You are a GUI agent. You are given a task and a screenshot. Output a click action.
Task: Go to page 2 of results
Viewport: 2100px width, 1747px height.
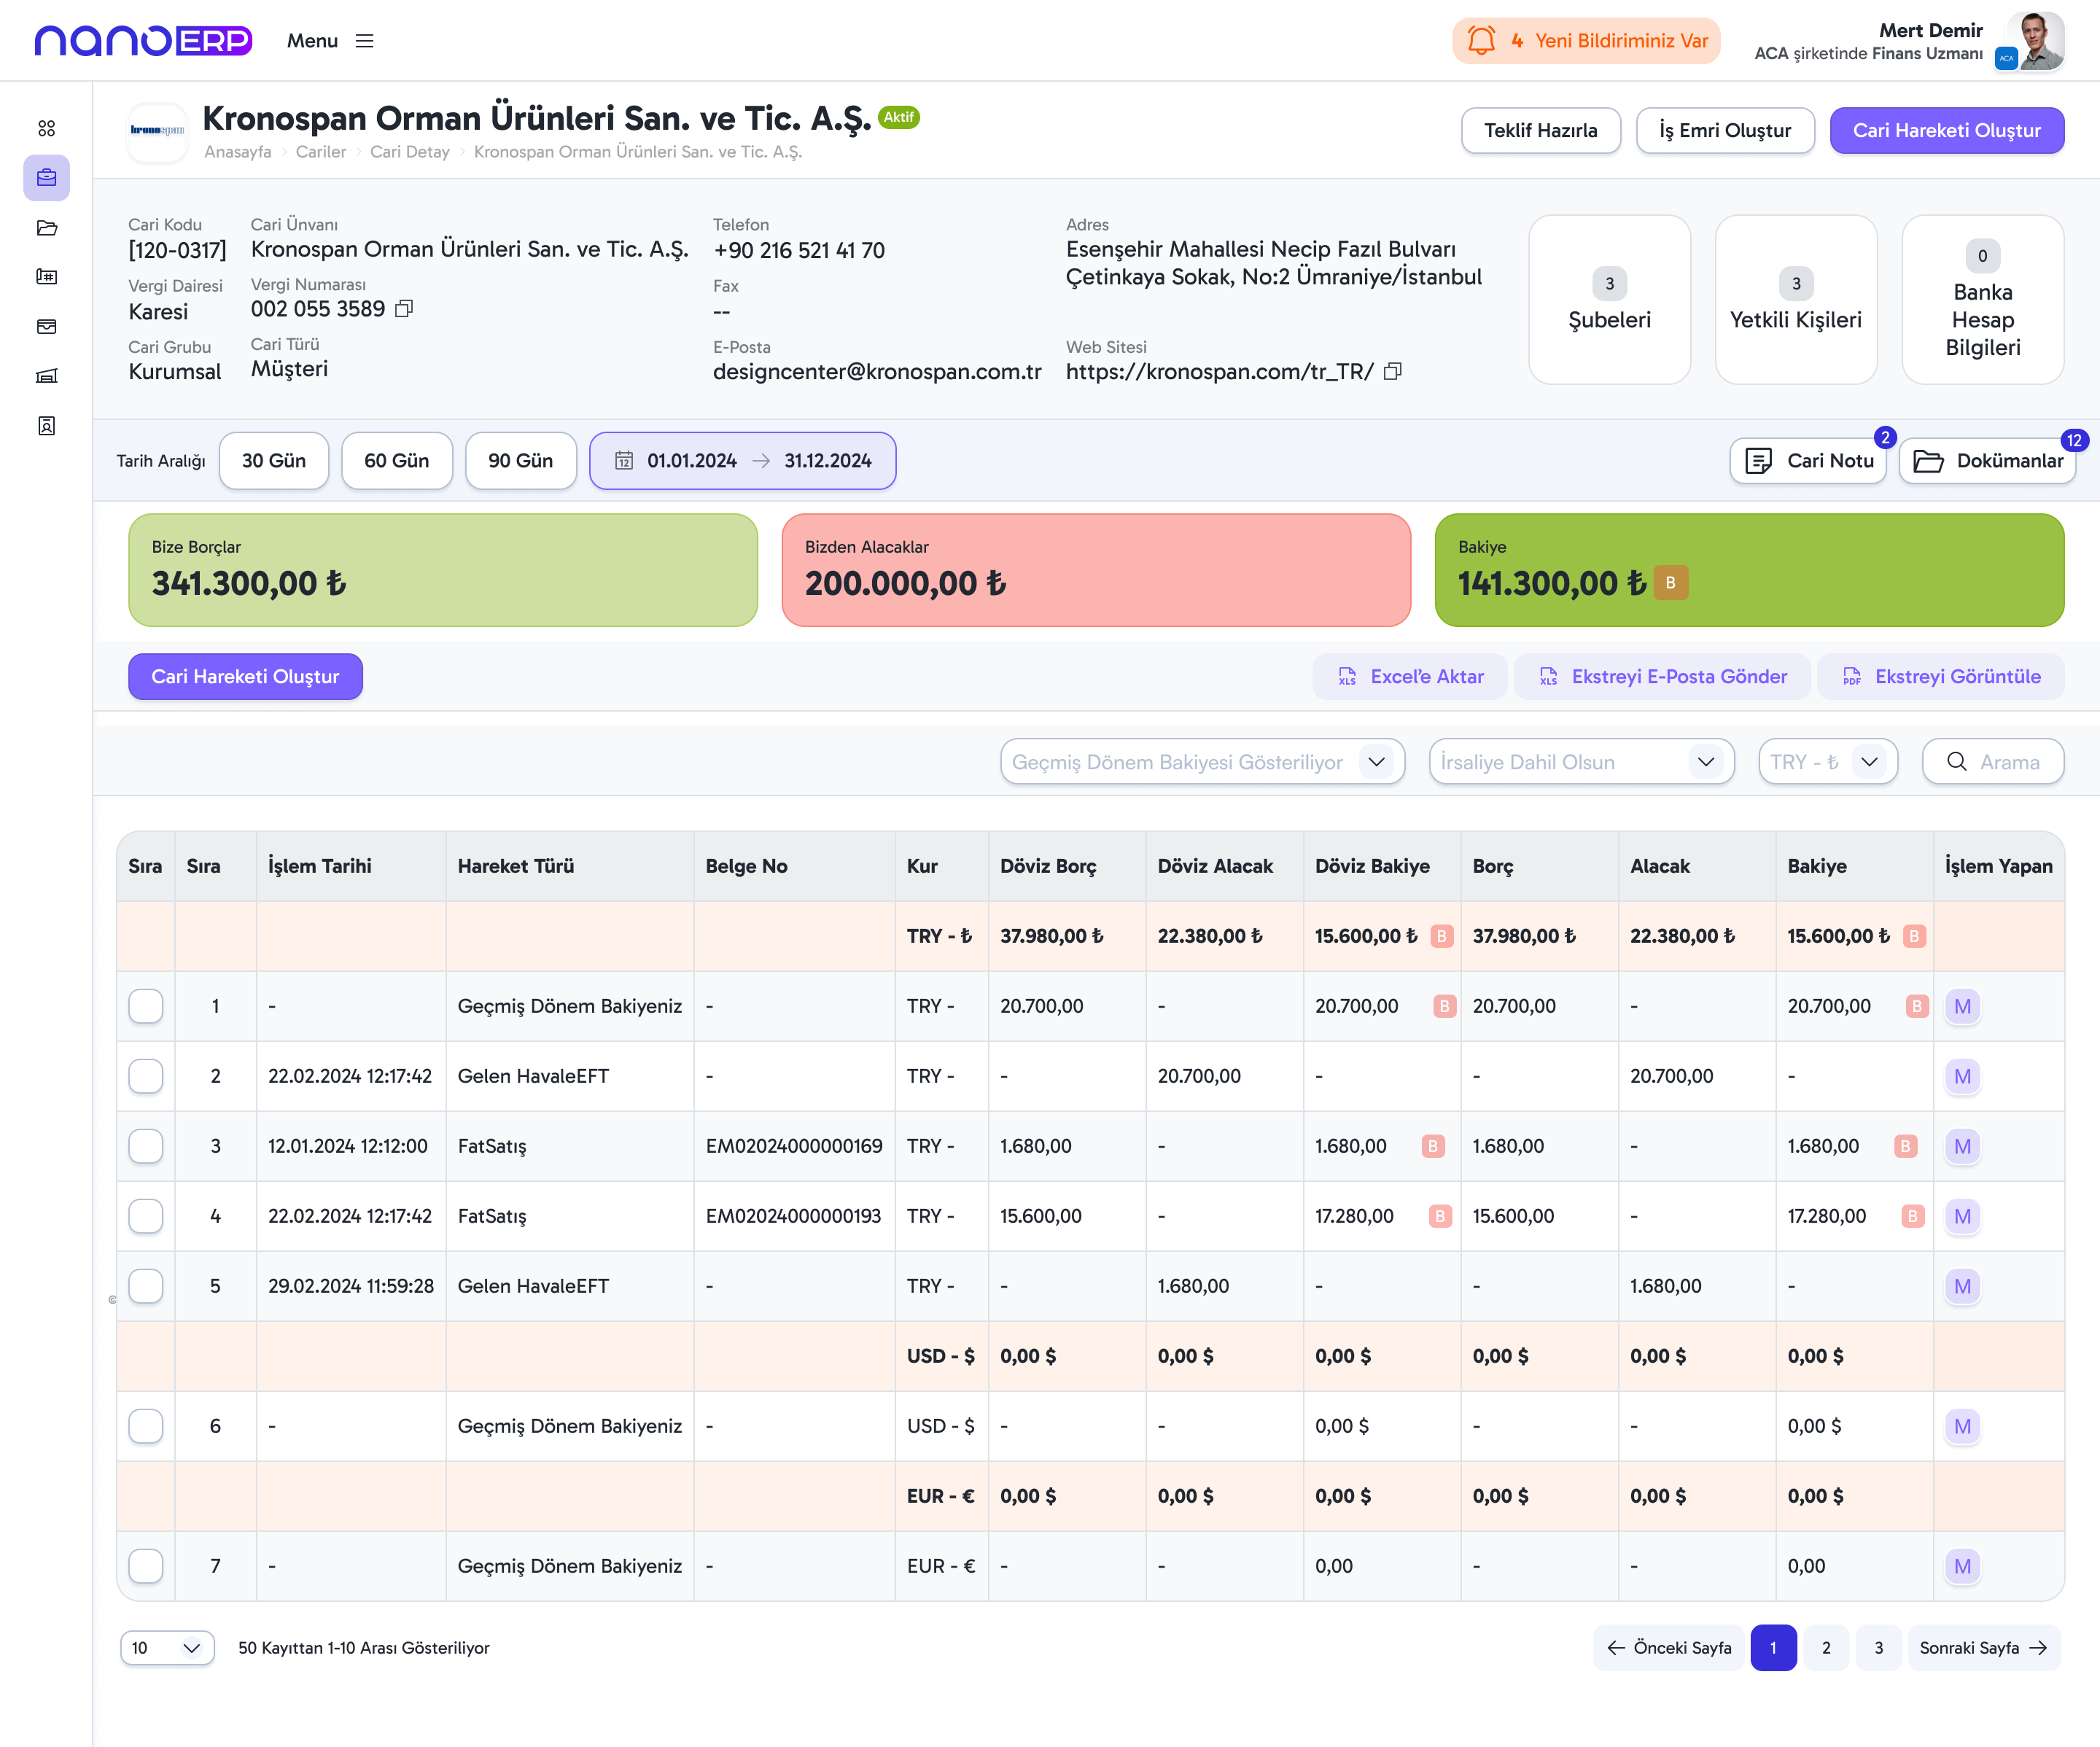(x=1826, y=1648)
